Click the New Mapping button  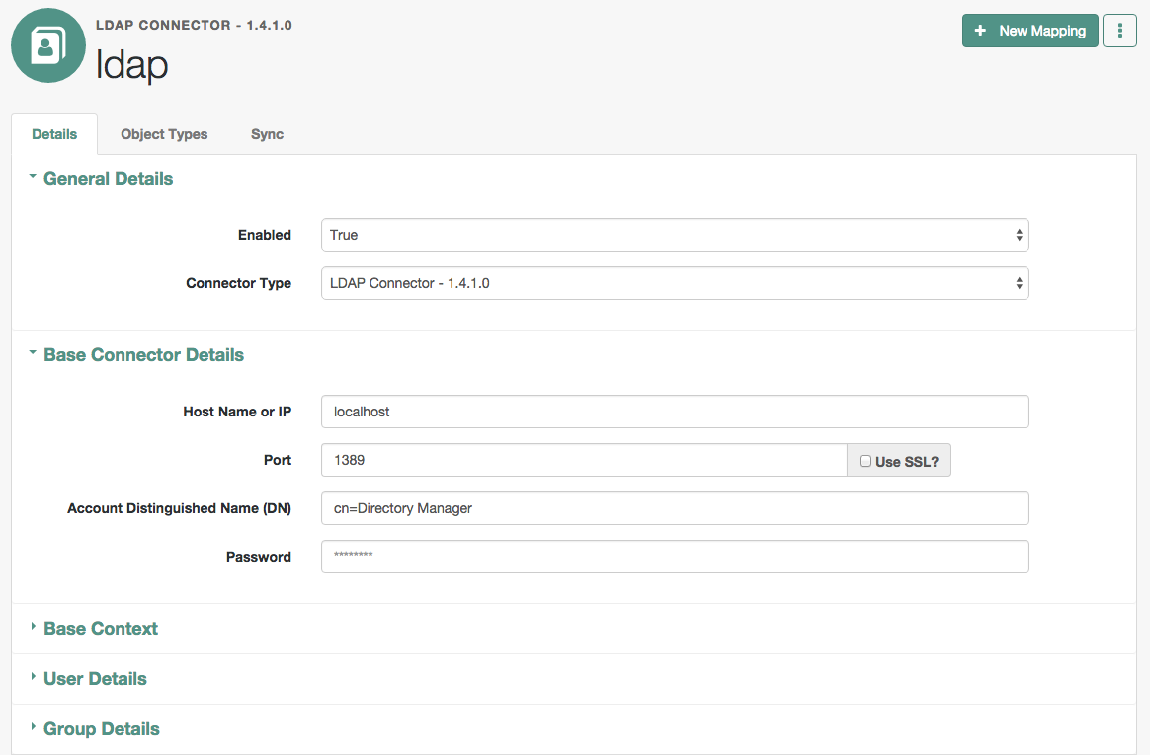[1029, 30]
